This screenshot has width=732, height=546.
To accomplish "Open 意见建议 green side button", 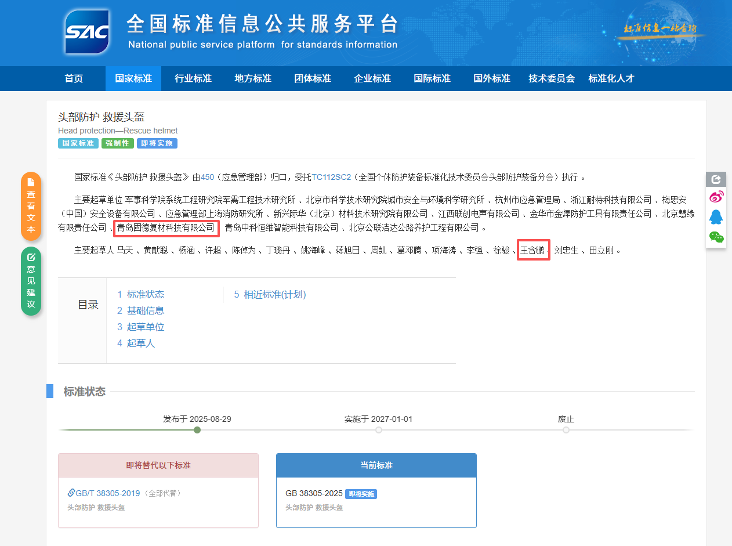I will [31, 281].
